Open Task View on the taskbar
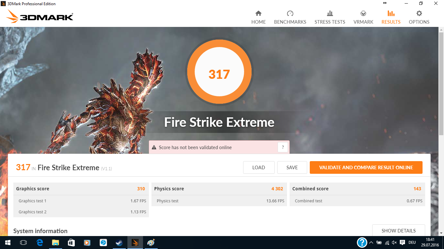 (23, 243)
